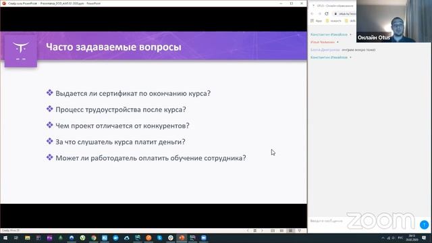The height and width of the screenshot is (243, 432).
Task: Open the blue Zoom taskbar icon
Action: point(204,238)
